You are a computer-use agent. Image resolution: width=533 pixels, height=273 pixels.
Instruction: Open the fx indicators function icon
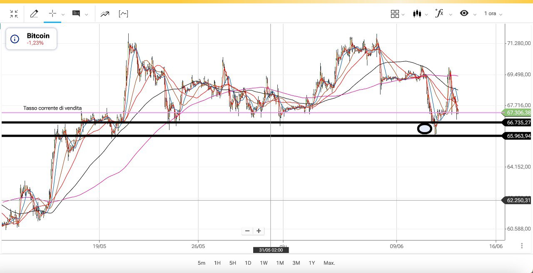(x=439, y=13)
